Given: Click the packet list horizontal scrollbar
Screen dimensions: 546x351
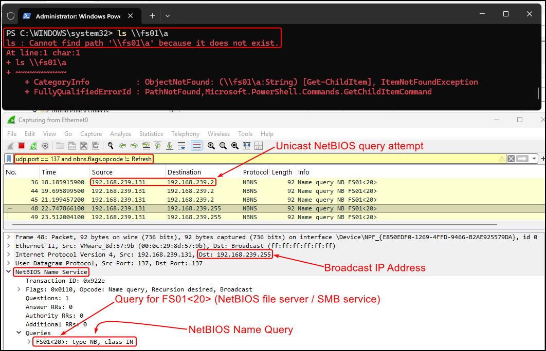Looking at the screenshot, I should tap(253, 225).
